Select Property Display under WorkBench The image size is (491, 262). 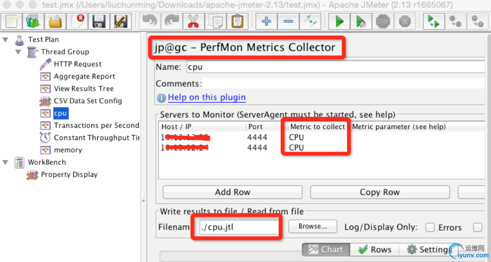click(69, 174)
